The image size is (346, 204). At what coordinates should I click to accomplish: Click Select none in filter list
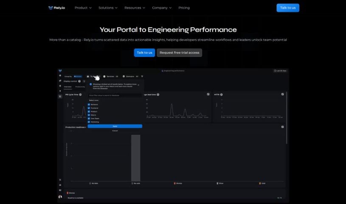94,100
